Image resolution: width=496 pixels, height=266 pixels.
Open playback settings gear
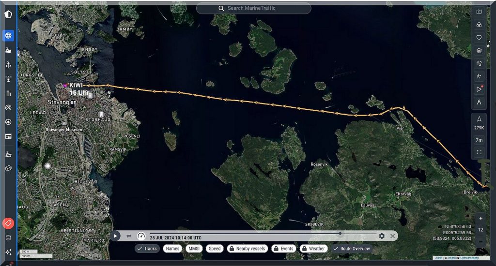(x=382, y=236)
